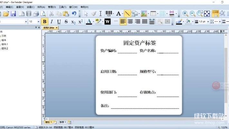Select the barcode creation tool
229x129 pixels.
[109, 14]
